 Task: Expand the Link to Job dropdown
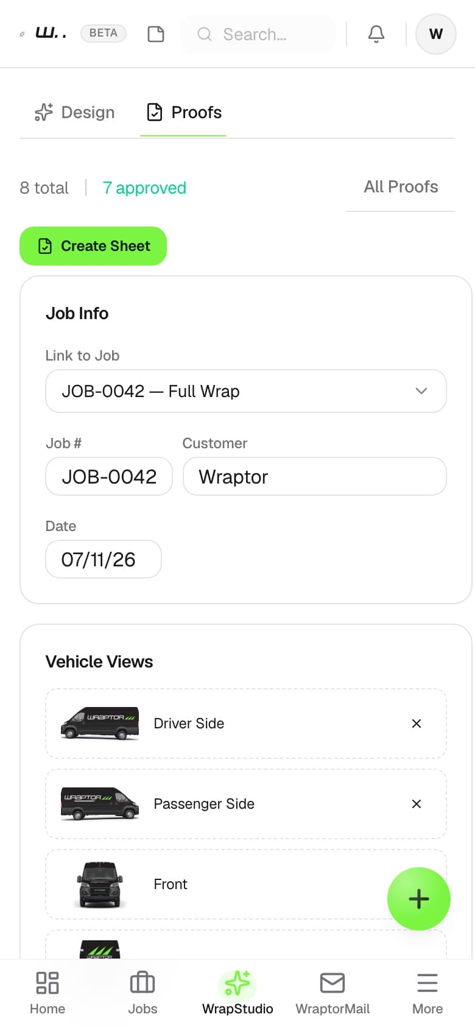pos(246,391)
